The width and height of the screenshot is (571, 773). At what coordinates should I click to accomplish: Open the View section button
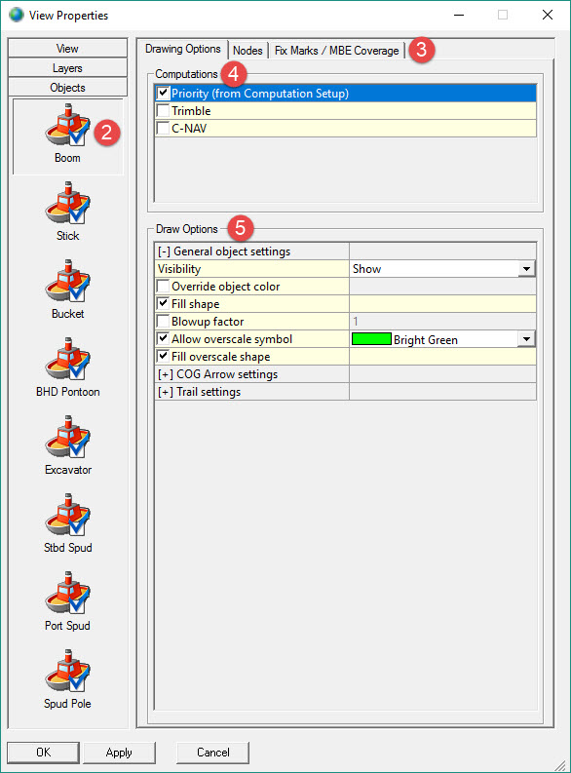pos(67,49)
